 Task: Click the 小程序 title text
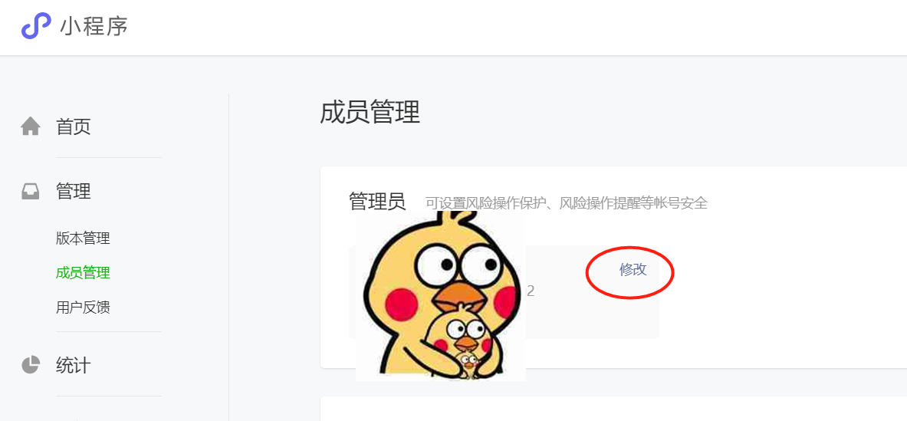pos(94,27)
